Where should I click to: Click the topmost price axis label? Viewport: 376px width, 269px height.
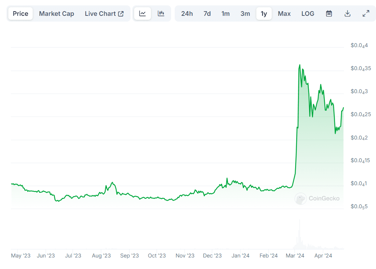[x=360, y=45]
